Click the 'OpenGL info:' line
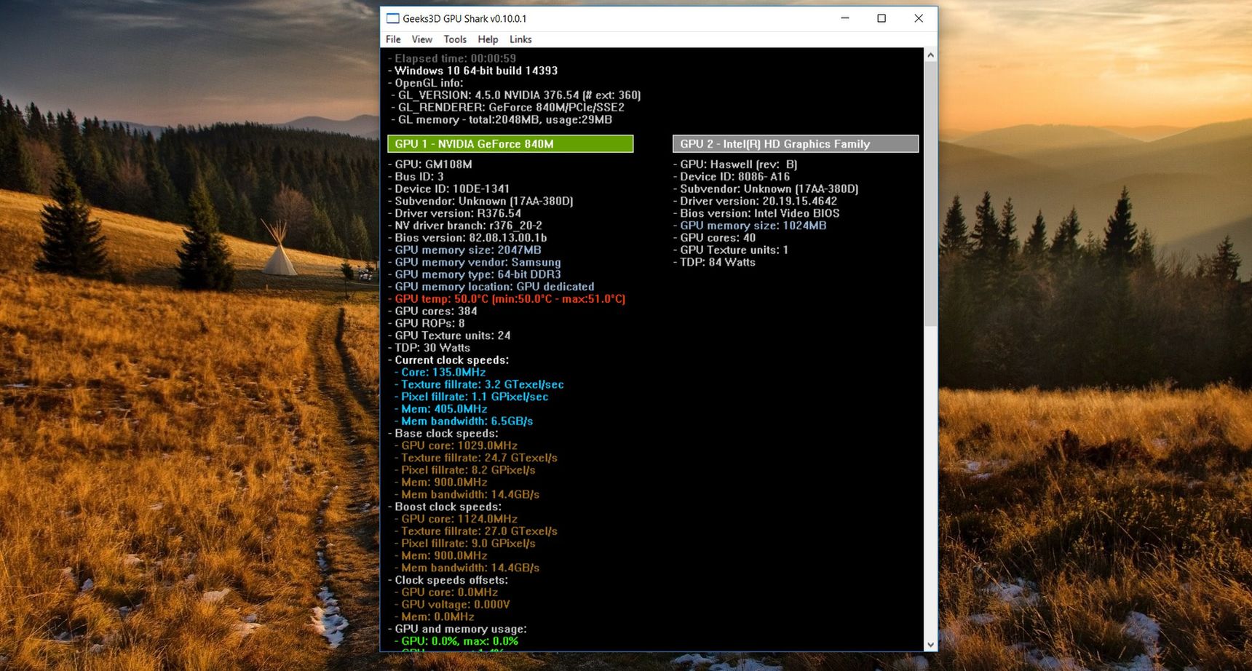The image size is (1252, 671). coord(425,83)
